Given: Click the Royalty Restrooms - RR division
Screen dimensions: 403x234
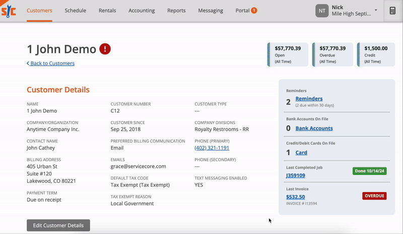Looking at the screenshot, I should point(222,129).
